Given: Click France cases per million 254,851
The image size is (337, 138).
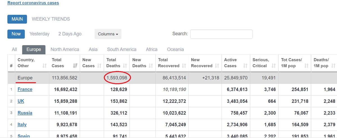Looking at the screenshot, I should [299, 89].
